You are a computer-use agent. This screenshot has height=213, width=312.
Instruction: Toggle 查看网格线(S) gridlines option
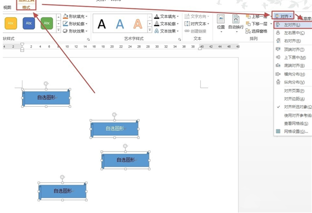coord(293,124)
